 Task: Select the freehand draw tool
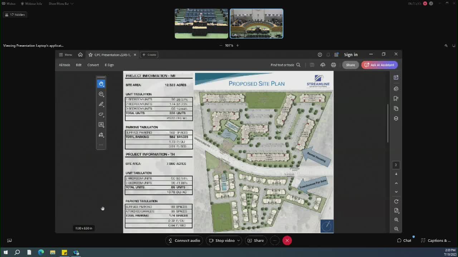[101, 114]
